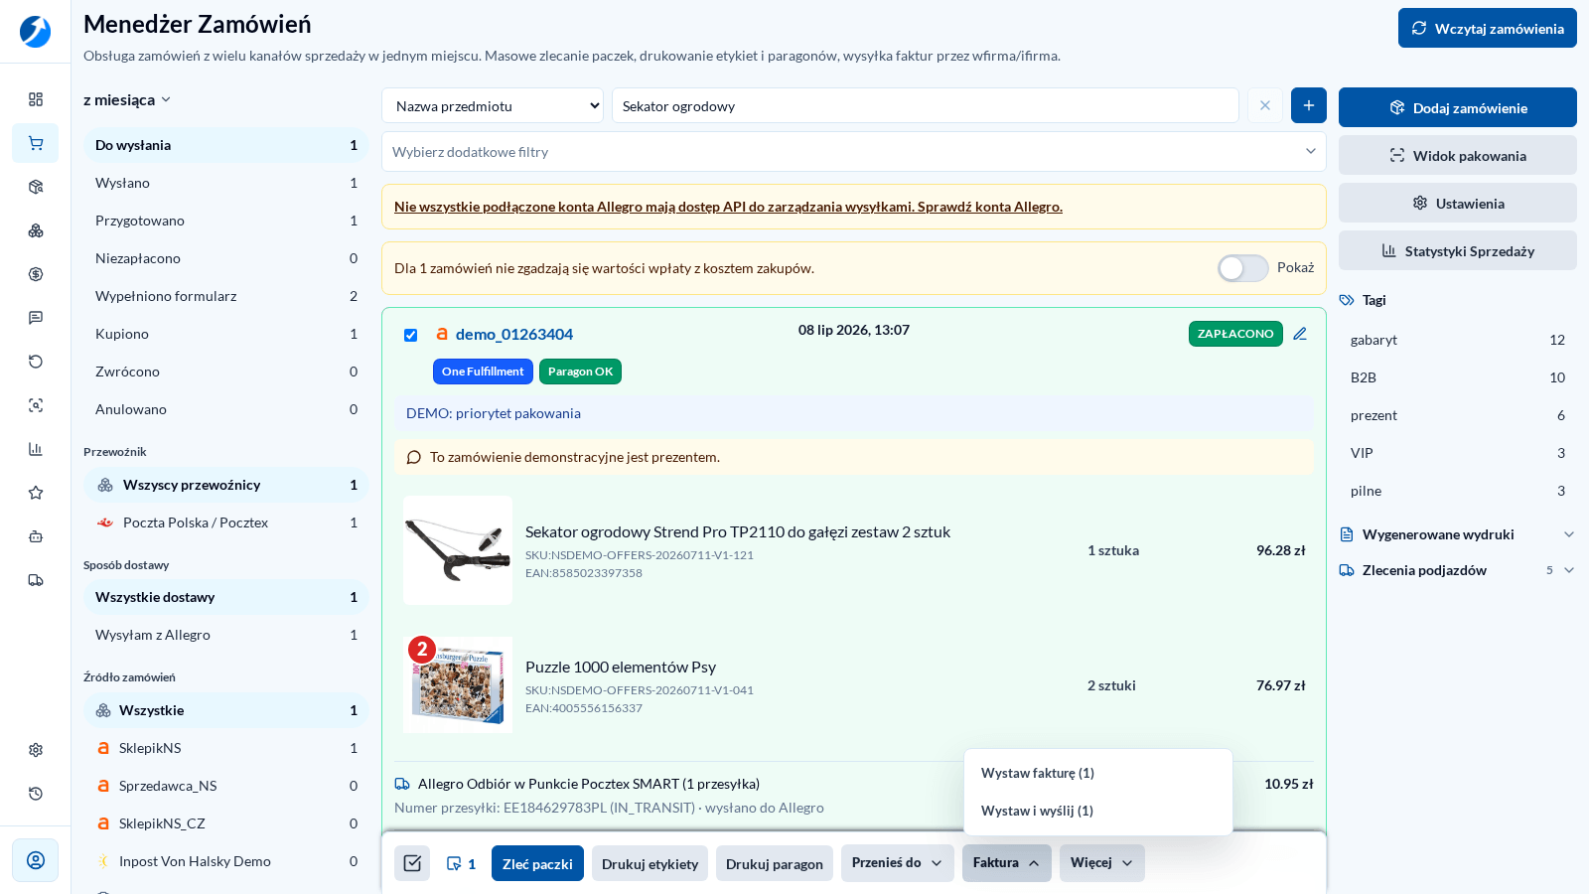Toggle the demo_01263404 order checkbox
Viewport: 1589px width, 894px height.
[410, 335]
